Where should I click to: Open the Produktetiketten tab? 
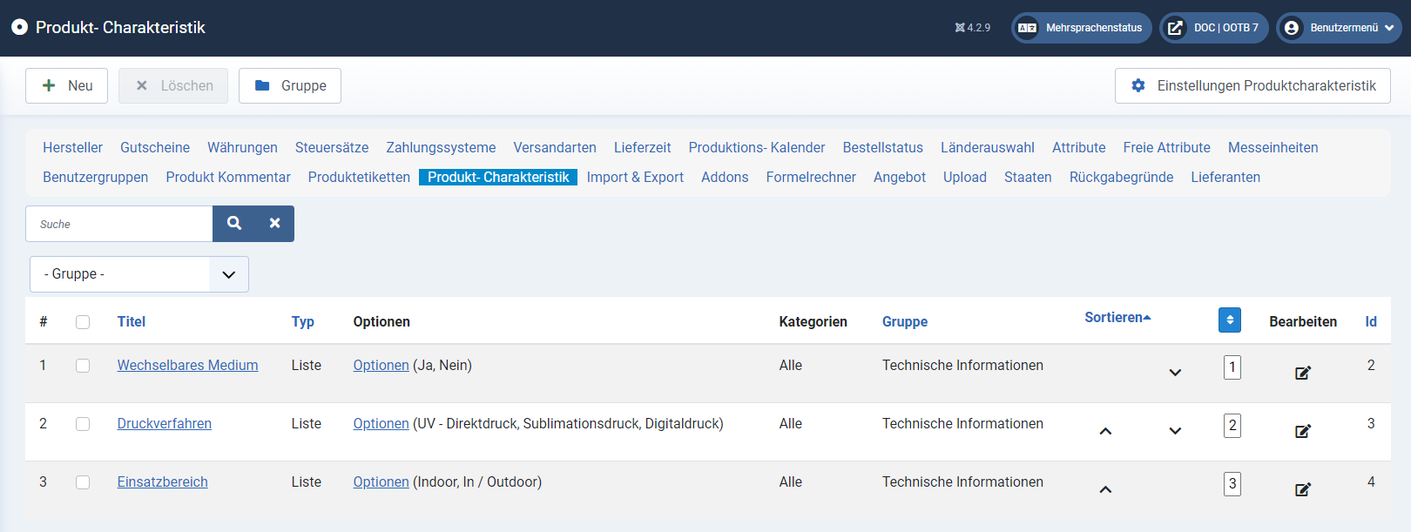359,178
